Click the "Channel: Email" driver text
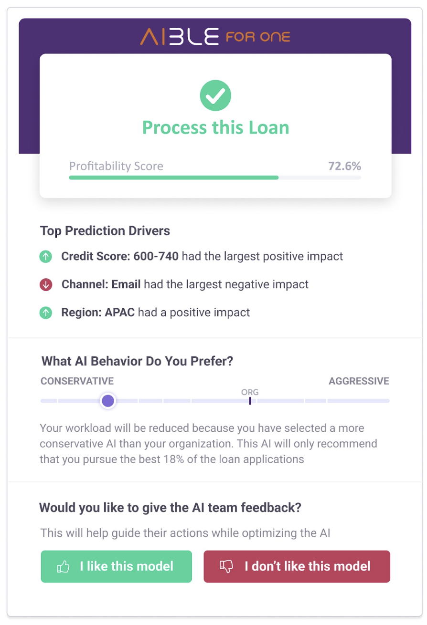The height and width of the screenshot is (625, 427). pyautogui.click(x=101, y=285)
